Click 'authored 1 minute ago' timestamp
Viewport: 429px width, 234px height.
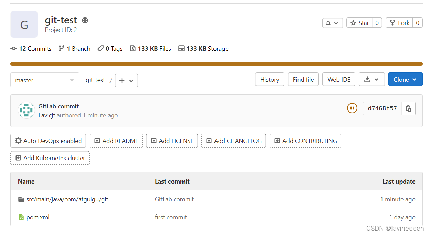[x=87, y=115]
